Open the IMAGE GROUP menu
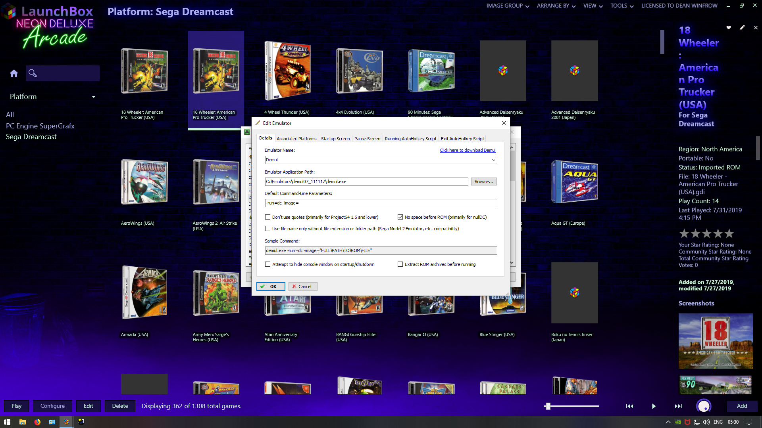 [x=508, y=6]
